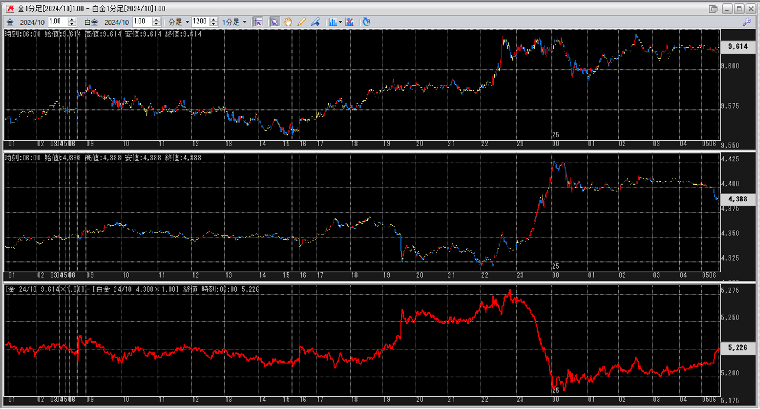760x409 pixels.
Task: Select the pencil drawing tool
Action: point(302,22)
